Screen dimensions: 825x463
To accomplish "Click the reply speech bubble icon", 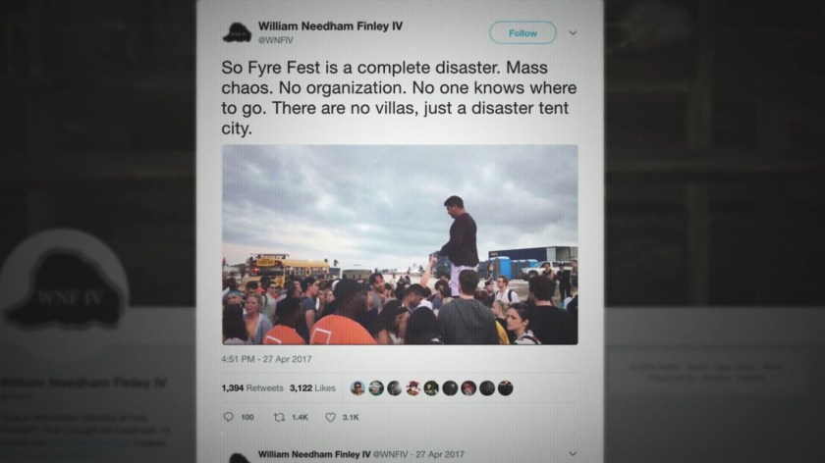I will [x=228, y=417].
